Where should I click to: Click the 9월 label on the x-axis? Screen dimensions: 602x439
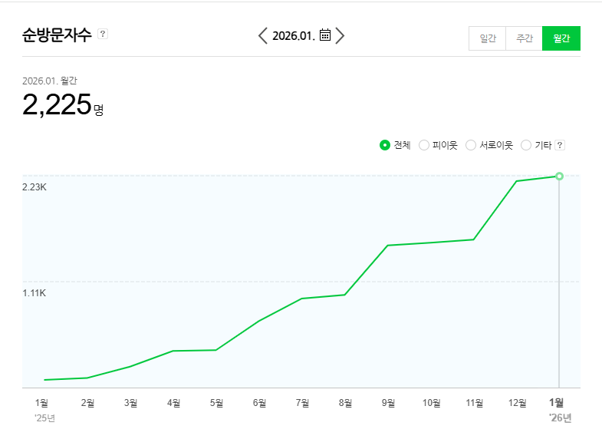pos(388,402)
